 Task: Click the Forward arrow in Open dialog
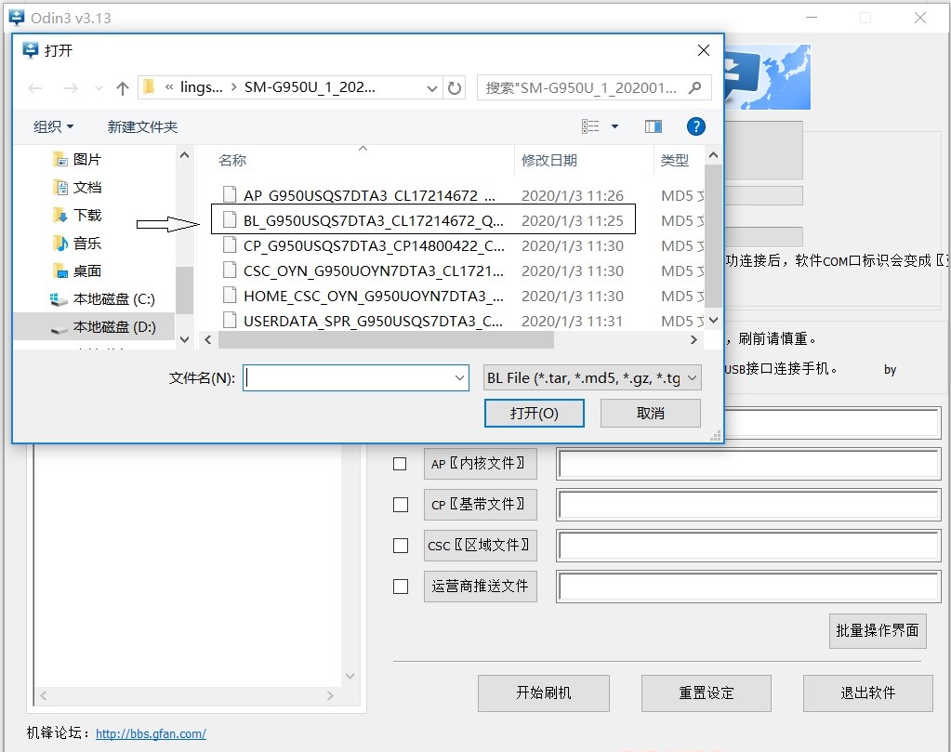point(71,88)
